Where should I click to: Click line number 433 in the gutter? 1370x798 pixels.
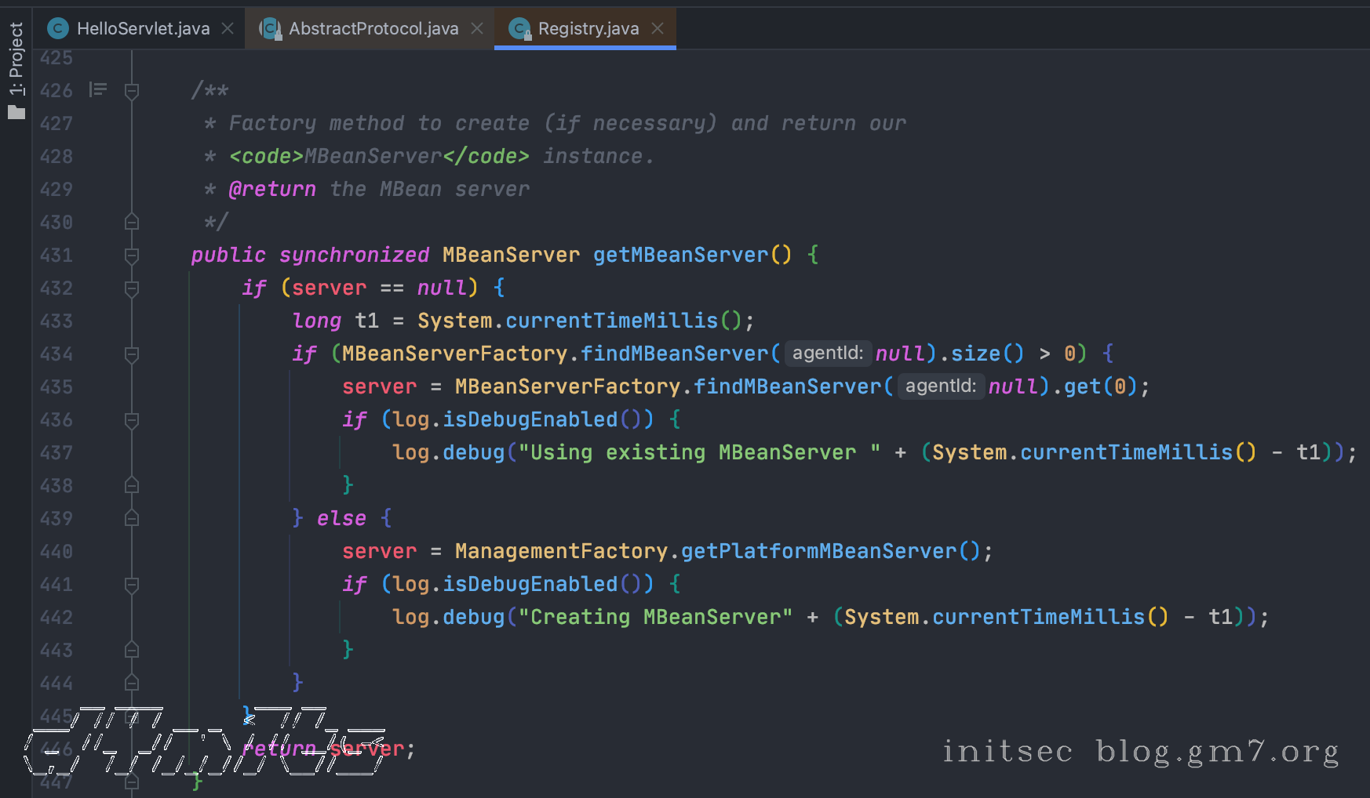point(56,321)
